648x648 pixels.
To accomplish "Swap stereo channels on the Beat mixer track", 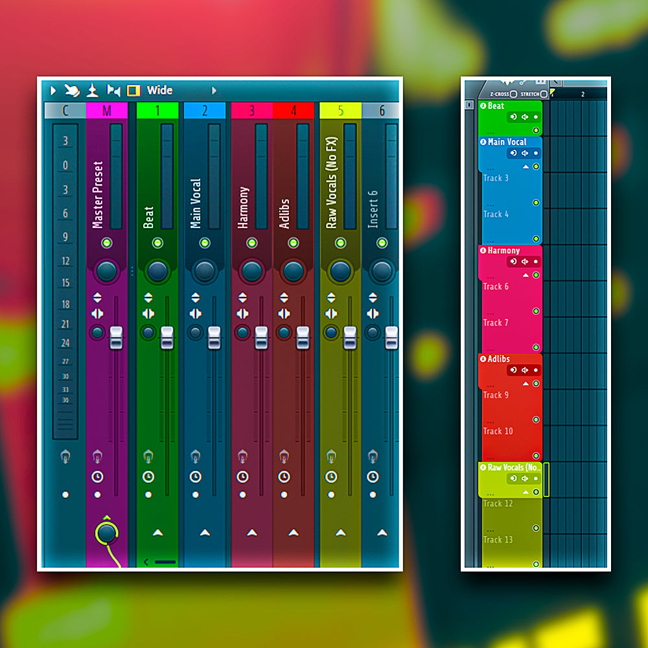I will pos(148,314).
